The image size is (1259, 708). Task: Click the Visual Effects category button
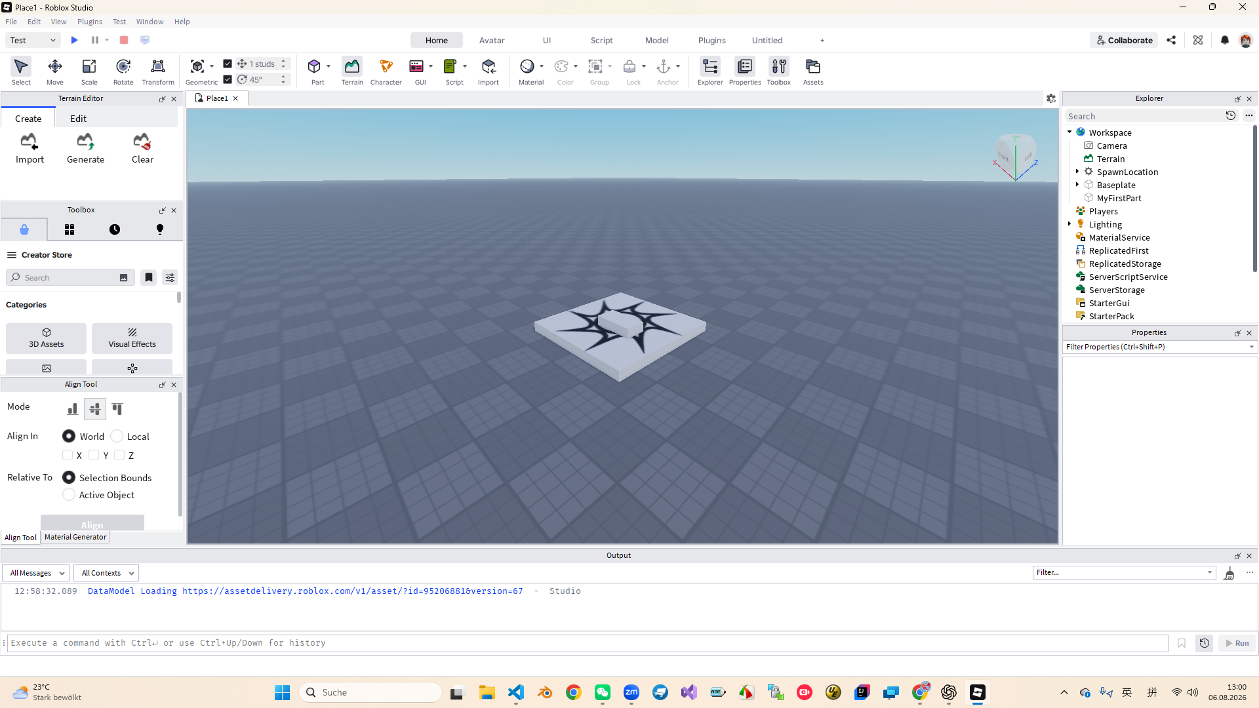pyautogui.click(x=132, y=338)
